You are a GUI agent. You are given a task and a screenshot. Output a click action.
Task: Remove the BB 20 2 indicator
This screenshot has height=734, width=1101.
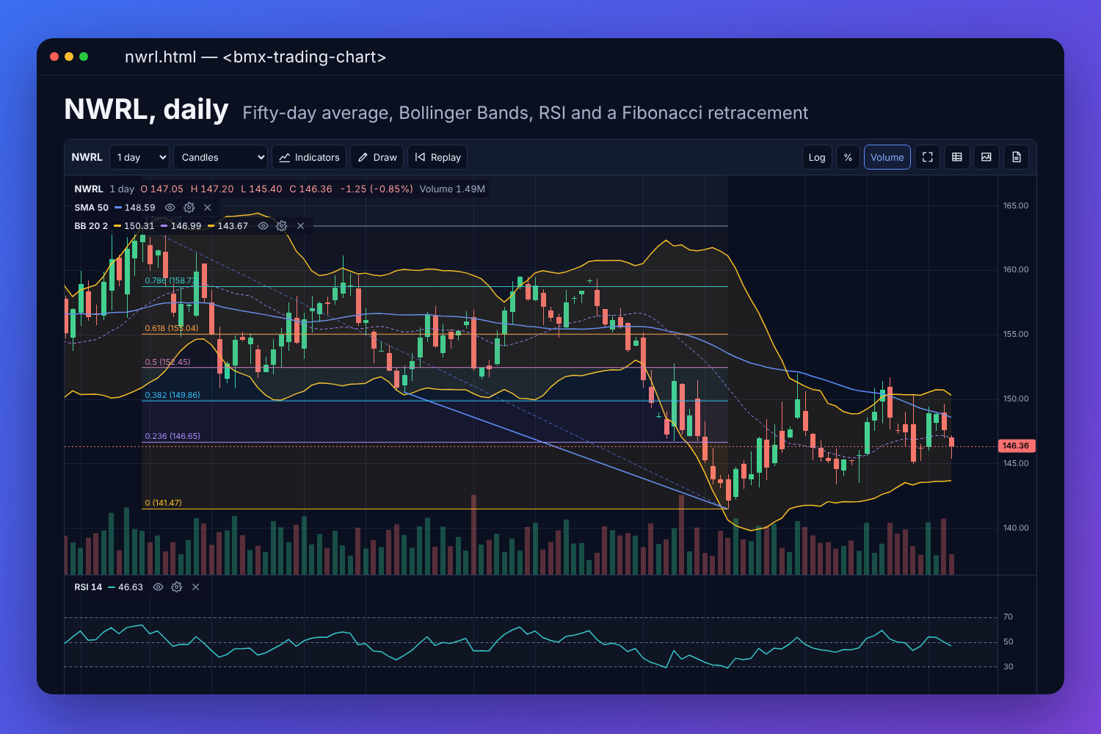[x=300, y=226]
